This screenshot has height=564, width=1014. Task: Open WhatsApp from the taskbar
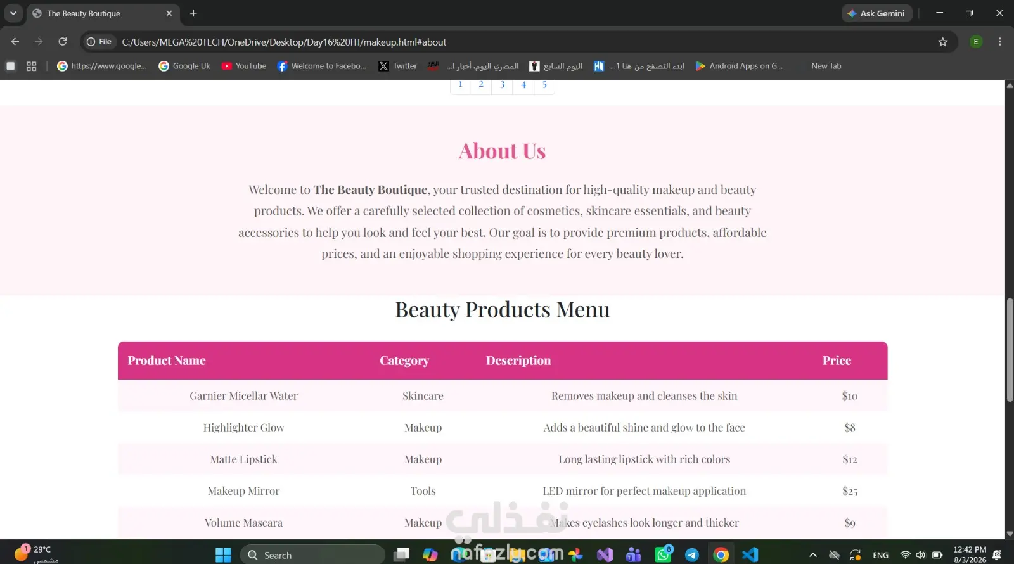663,555
